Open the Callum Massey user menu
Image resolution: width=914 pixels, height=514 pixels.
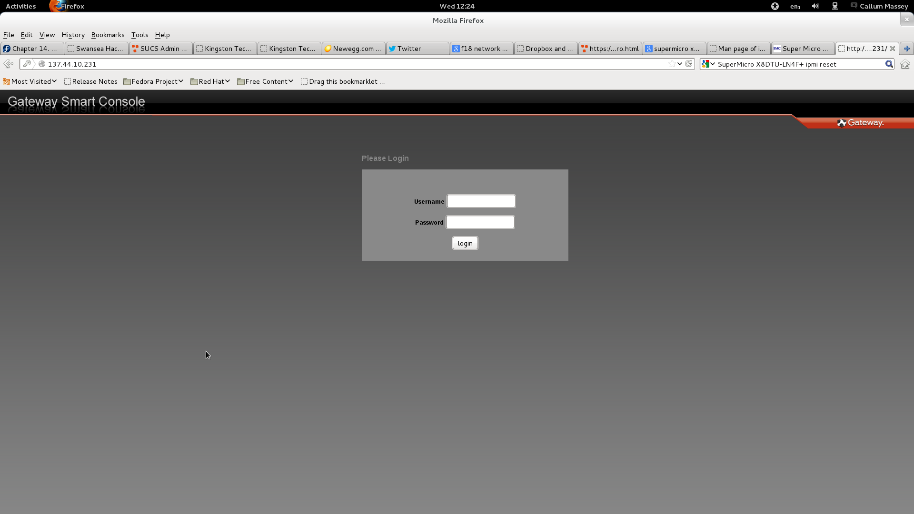click(879, 6)
